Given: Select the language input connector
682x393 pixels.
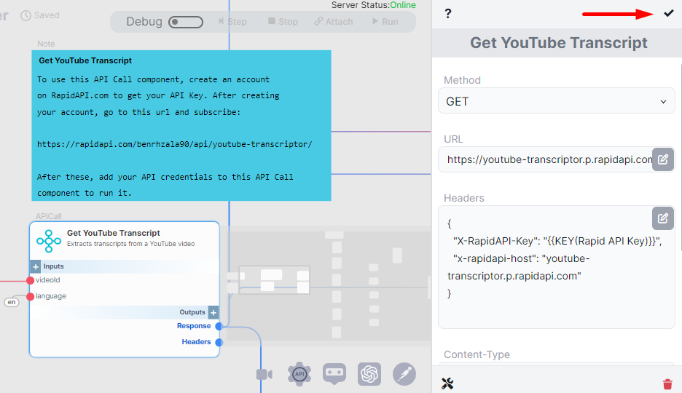Looking at the screenshot, I should click(30, 297).
